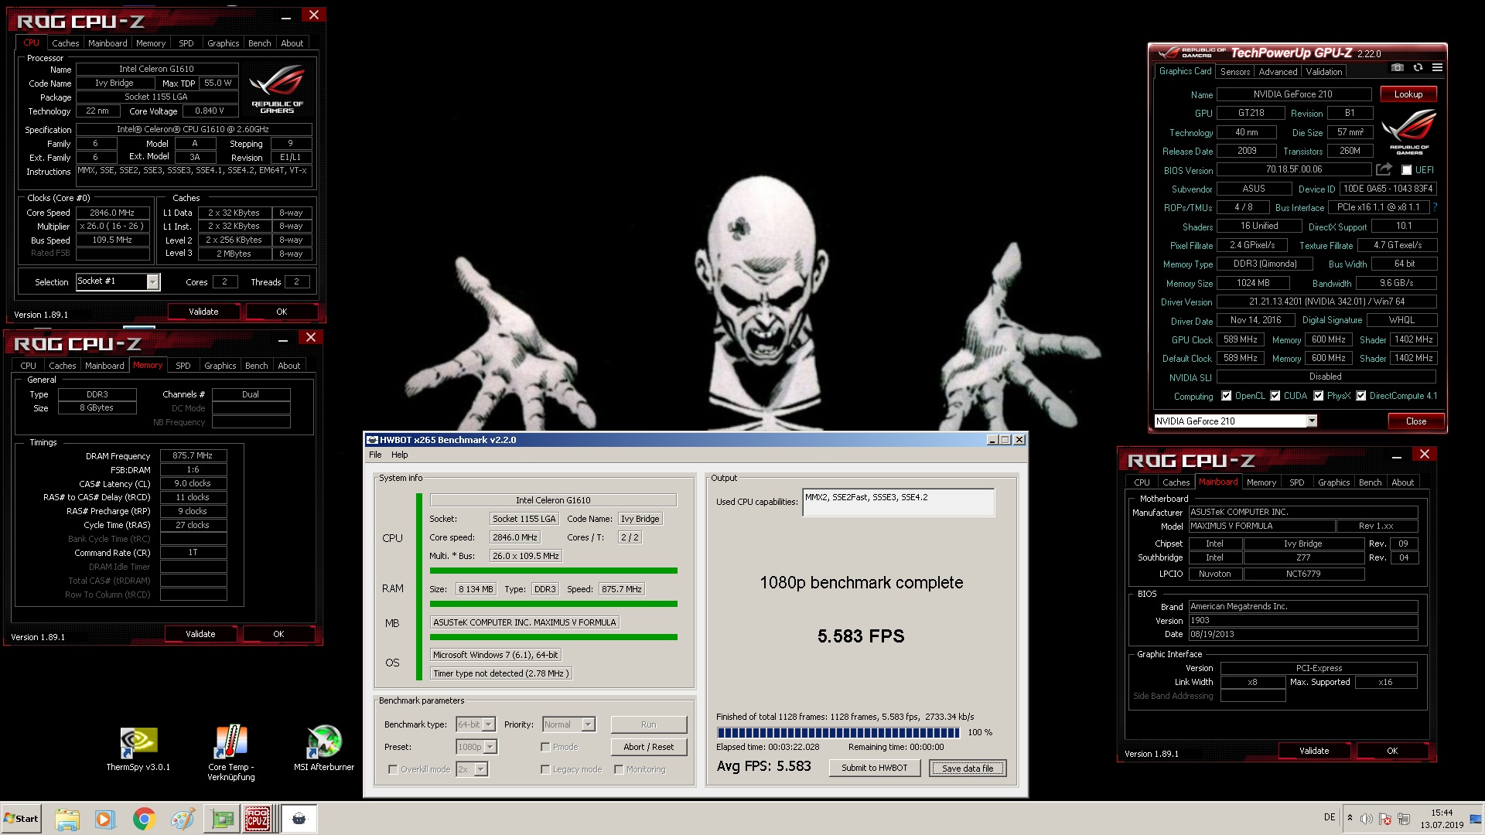Toggle the PhysX checkbox
Viewport: 1485px width, 835px height.
coord(1318,396)
